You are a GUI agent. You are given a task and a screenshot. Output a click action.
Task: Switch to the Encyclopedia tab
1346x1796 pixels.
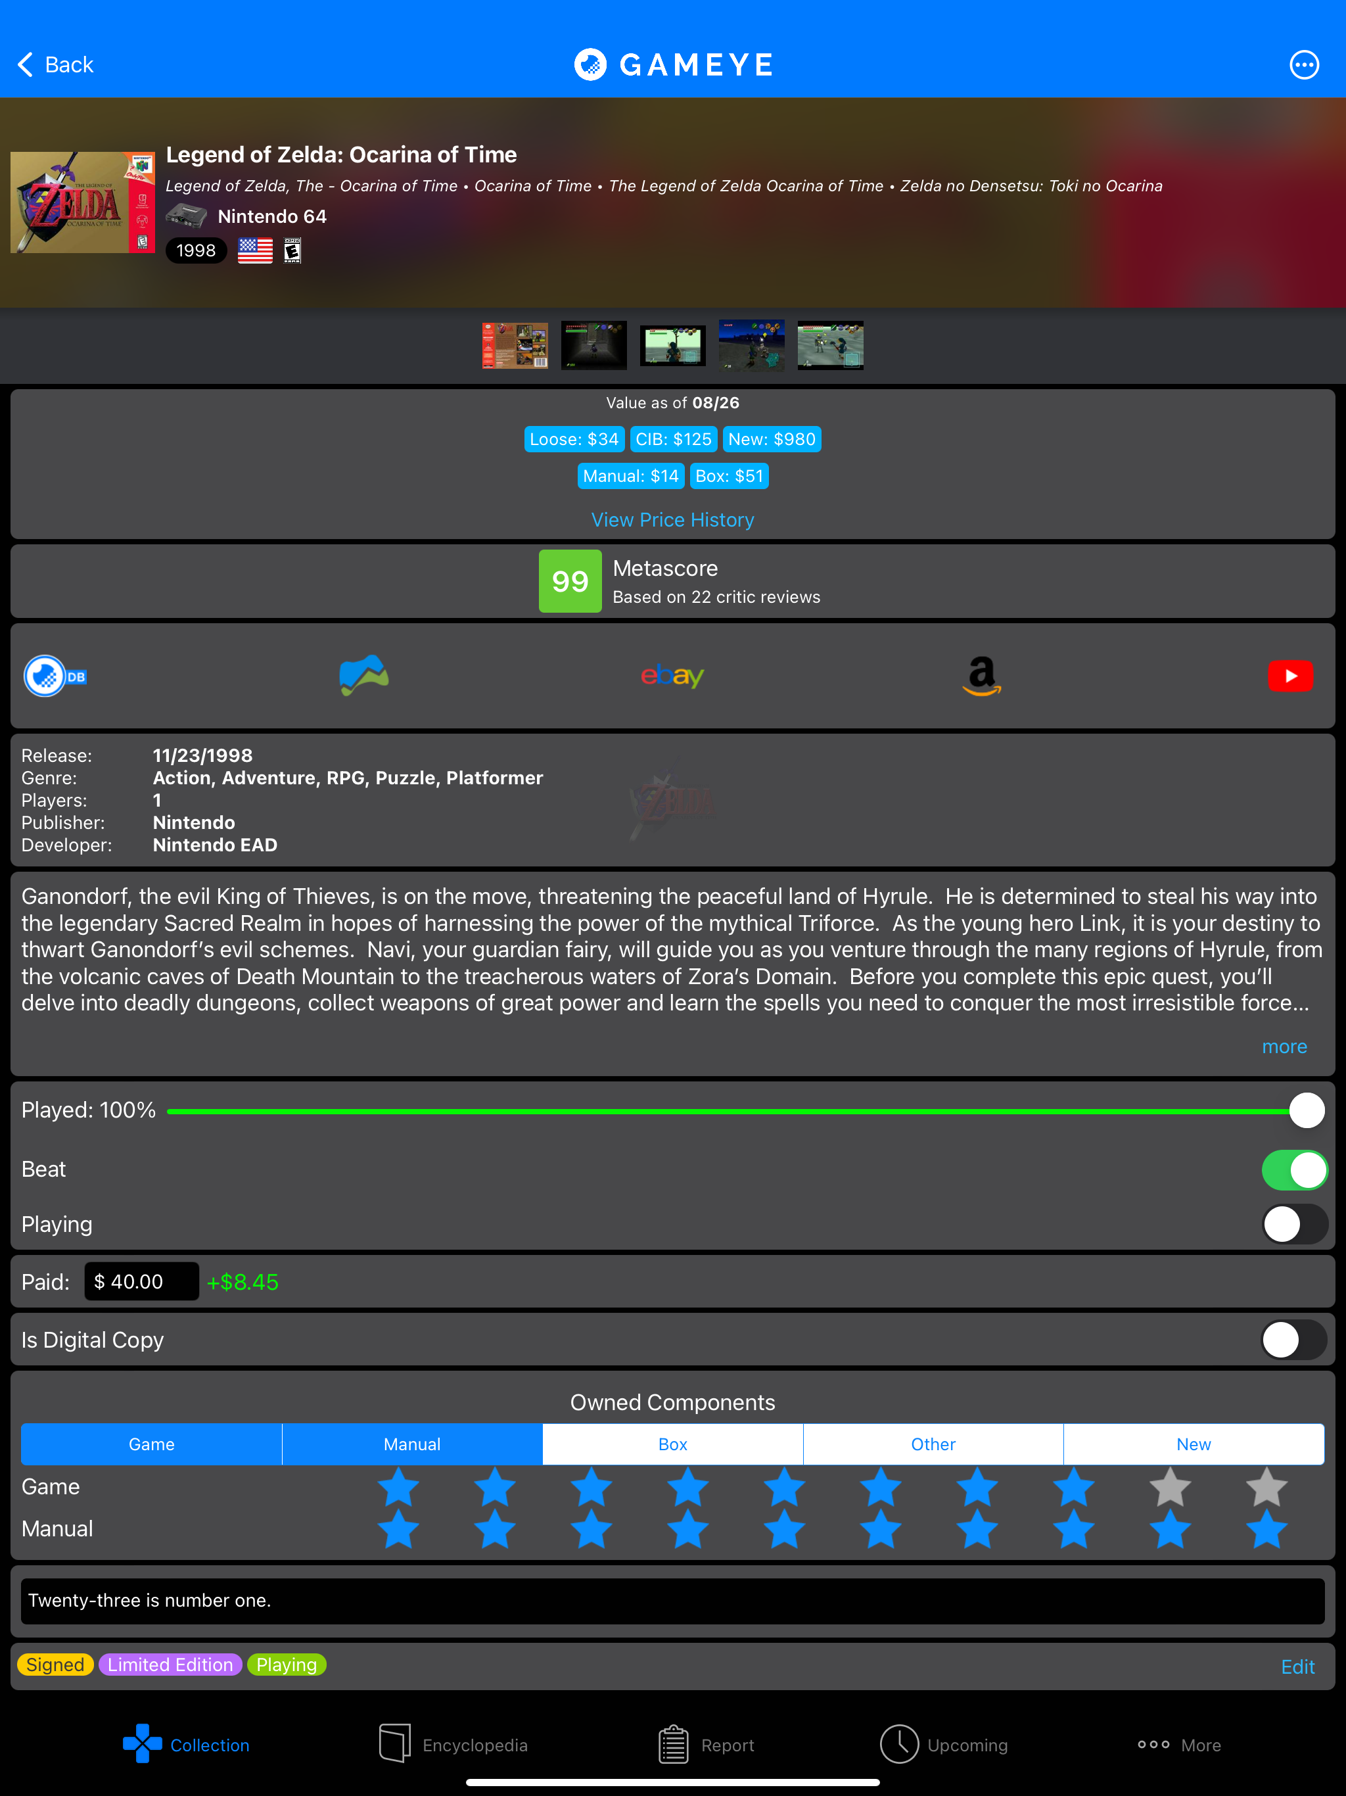[x=394, y=1744]
